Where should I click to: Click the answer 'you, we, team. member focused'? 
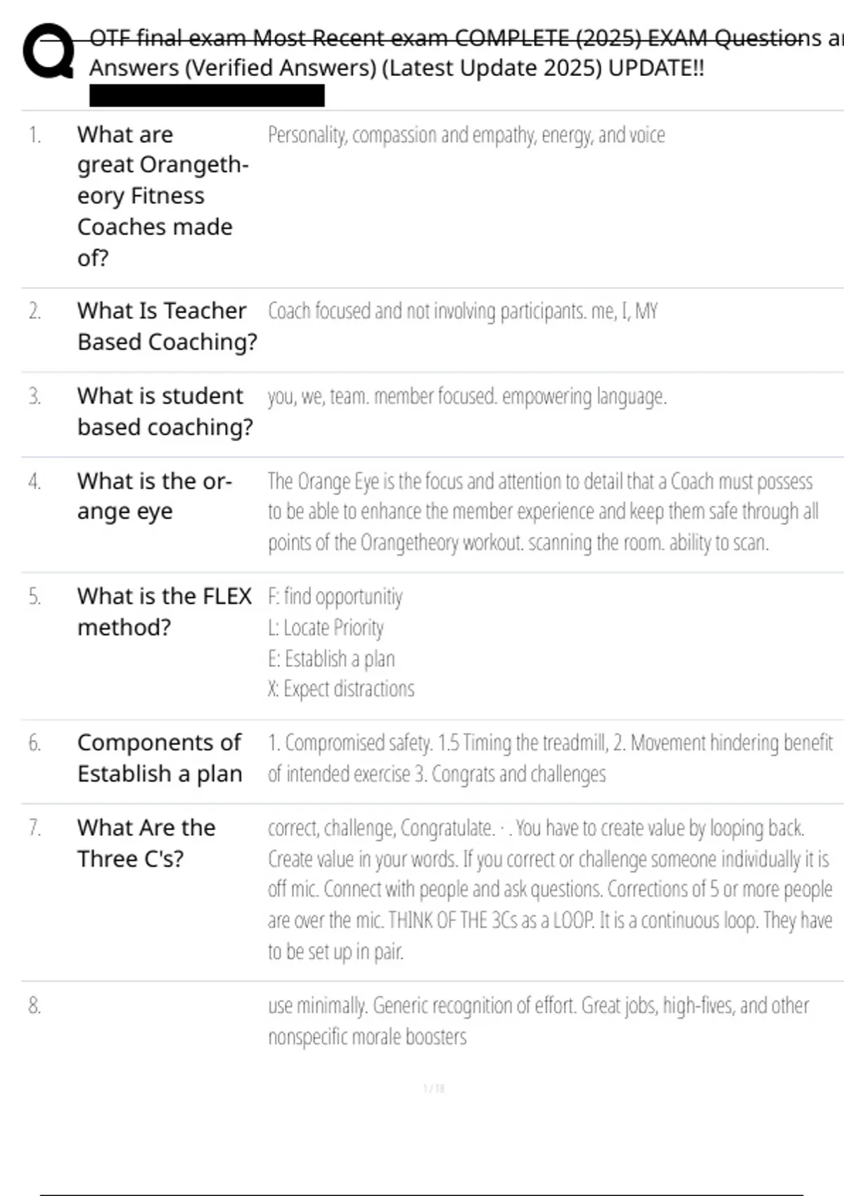(467, 397)
